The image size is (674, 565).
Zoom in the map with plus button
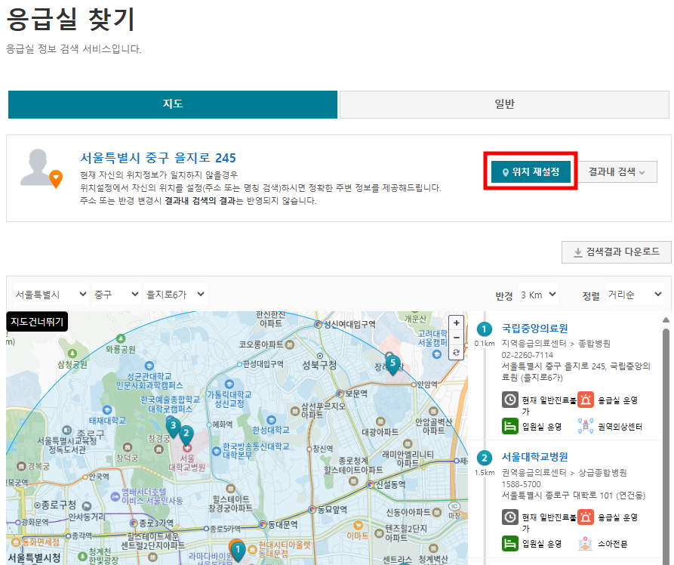[457, 323]
